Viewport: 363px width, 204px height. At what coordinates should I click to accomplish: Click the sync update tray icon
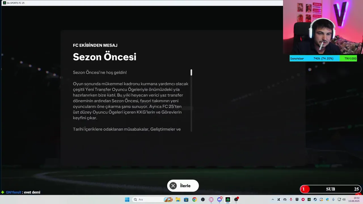point(321,199)
